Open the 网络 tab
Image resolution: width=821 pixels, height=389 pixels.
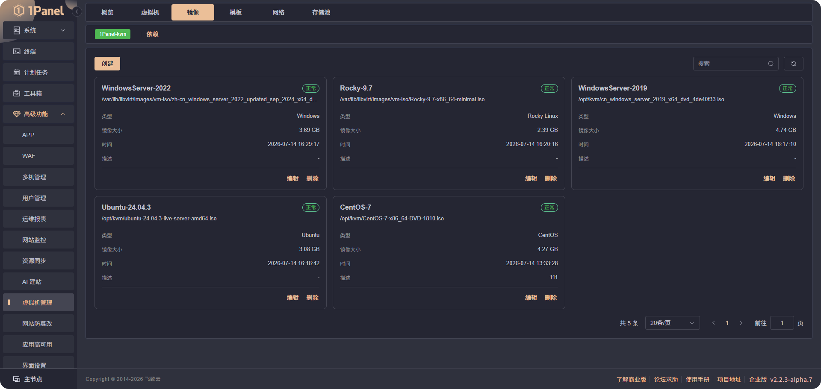click(278, 12)
